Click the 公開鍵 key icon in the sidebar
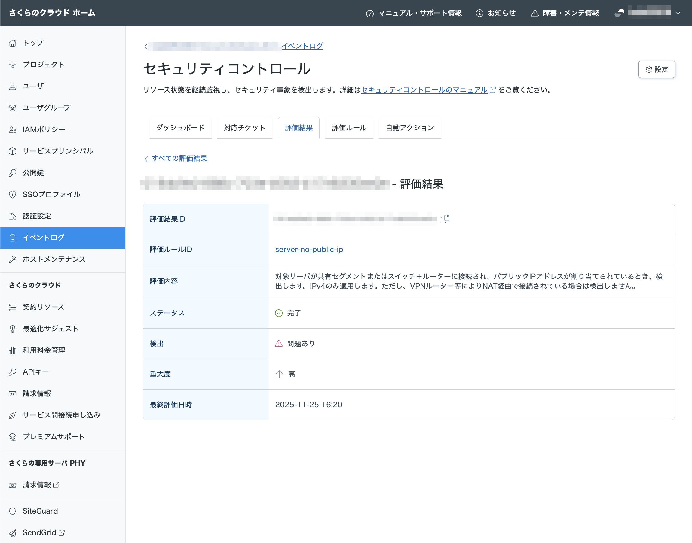Viewport: 692px width, 543px height. pyautogui.click(x=13, y=173)
